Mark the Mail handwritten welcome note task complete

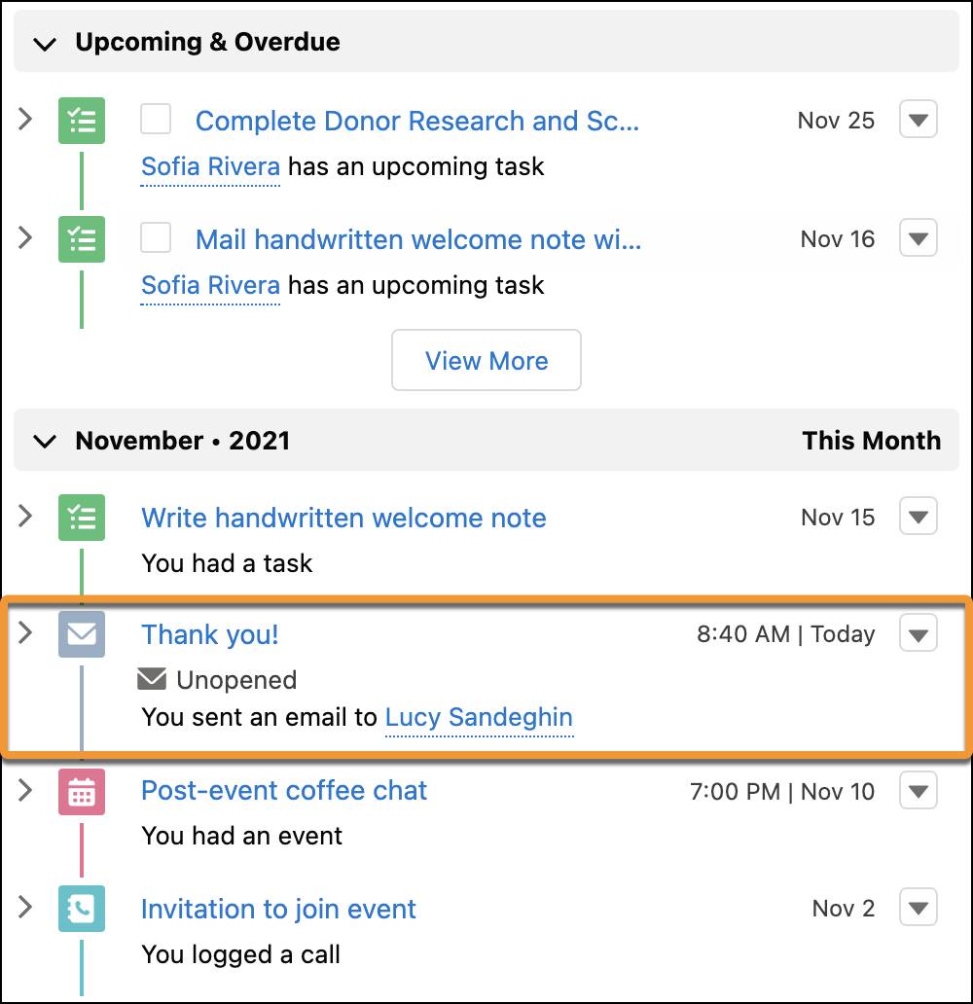click(155, 239)
